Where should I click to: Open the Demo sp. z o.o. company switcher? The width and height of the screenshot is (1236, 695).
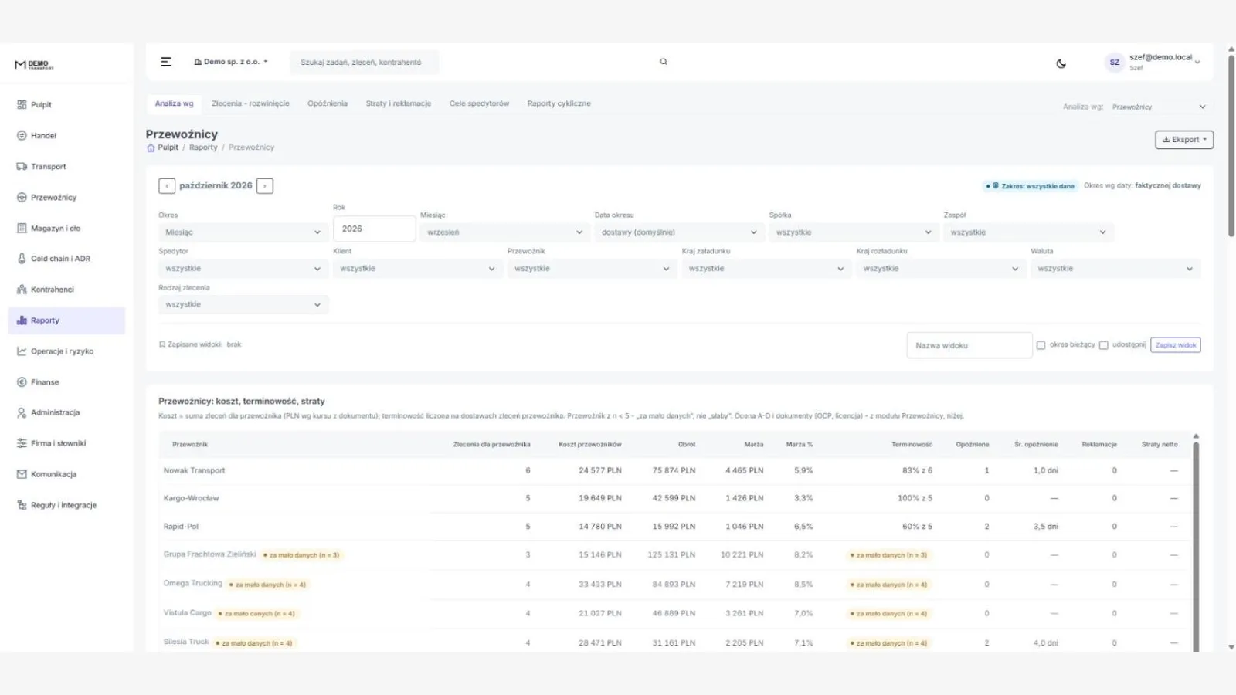231,62
